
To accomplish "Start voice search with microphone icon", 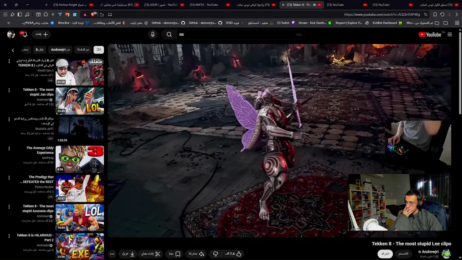I will (153, 34).
